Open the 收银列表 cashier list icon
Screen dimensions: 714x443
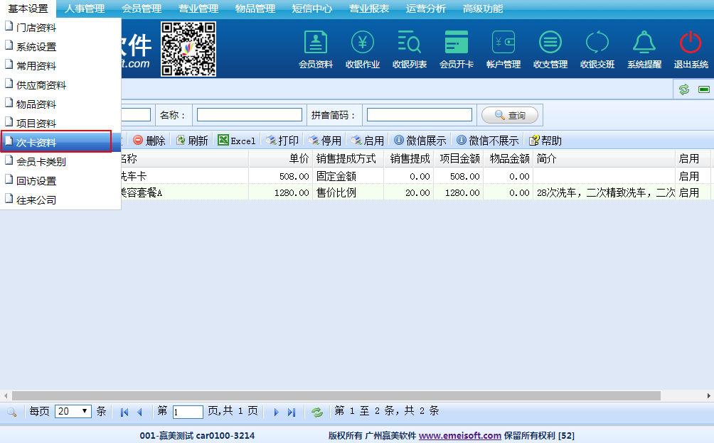[410, 49]
